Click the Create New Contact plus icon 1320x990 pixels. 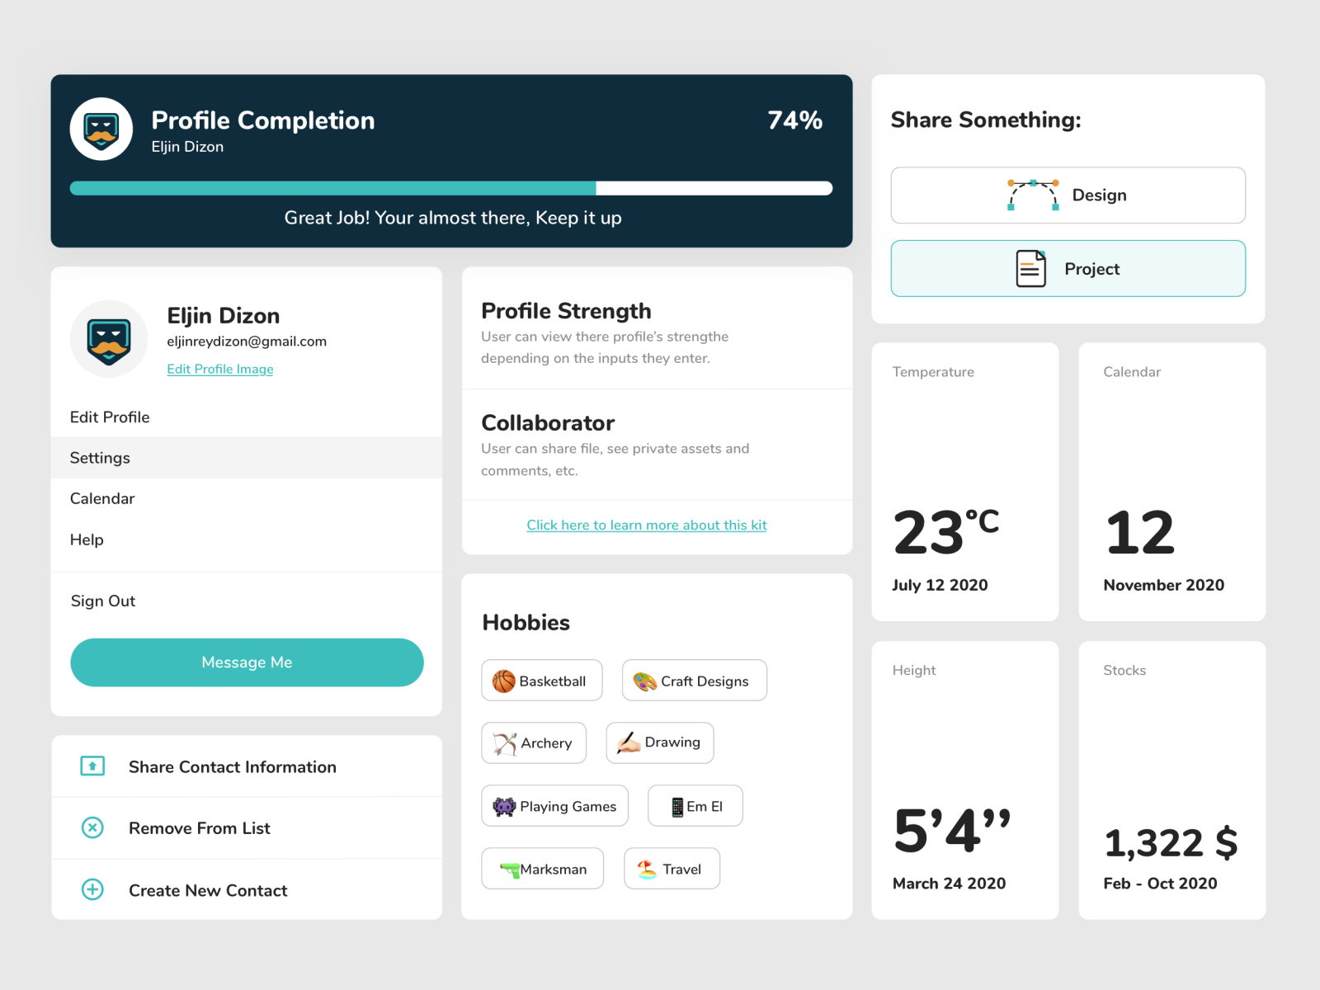pos(92,890)
